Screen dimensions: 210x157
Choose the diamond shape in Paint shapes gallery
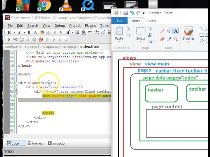[x=202, y=41]
